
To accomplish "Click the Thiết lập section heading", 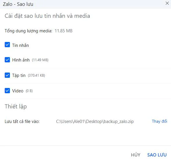I will click(16, 107).
